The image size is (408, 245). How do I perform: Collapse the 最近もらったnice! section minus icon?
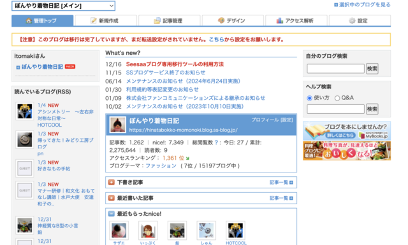click(112, 214)
